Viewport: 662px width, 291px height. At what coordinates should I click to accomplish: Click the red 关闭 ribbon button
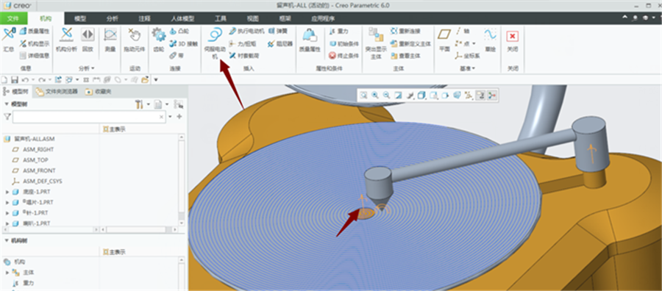[x=512, y=40]
